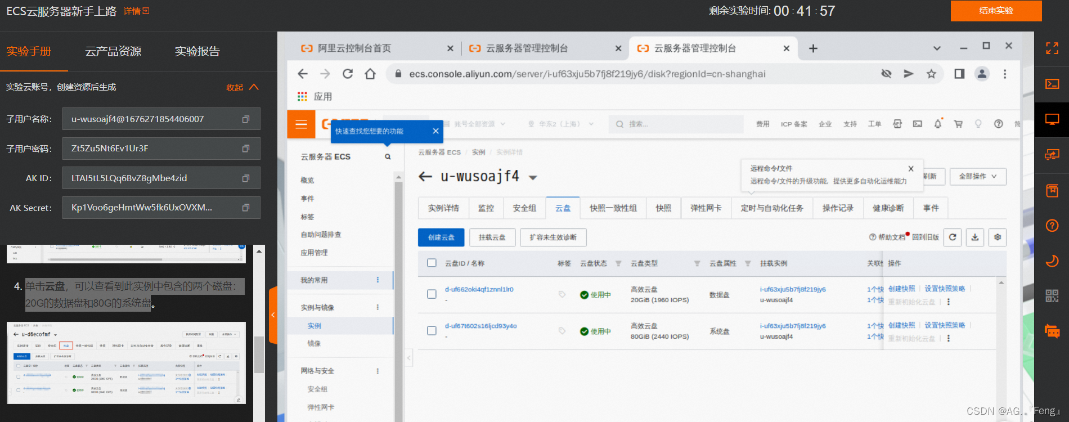Screen dimensions: 1069x422
Task: Open the step 4 tutorial screenshot thumbnail
Action: tap(126, 362)
